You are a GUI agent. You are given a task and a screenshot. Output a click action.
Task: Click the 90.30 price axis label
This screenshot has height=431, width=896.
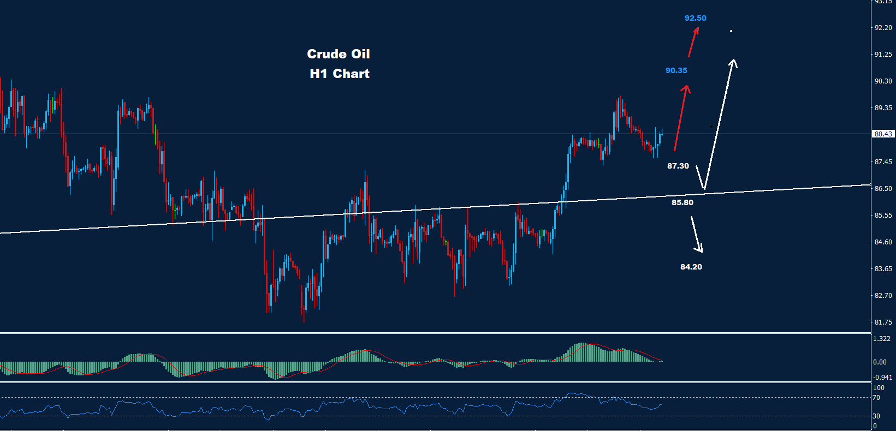click(x=883, y=81)
